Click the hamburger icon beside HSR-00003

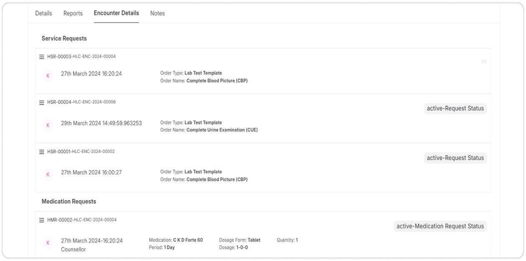[x=42, y=57]
